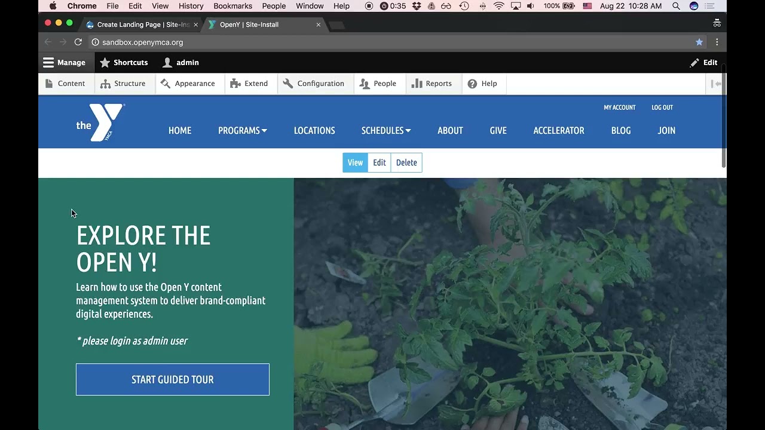The height and width of the screenshot is (430, 765).
Task: Open Spotlight search
Action: 676,6
